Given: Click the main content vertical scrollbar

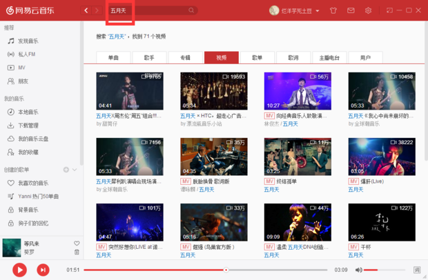Looking at the screenshot, I should (x=426, y=91).
